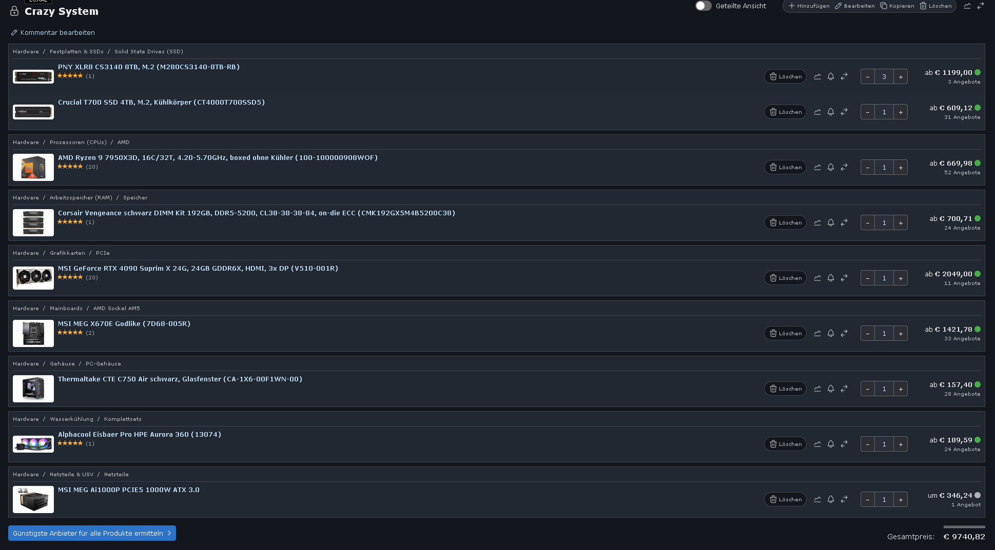Open price chart for MSI RTX 4090 Suprim X
This screenshot has height=550, width=995.
pyautogui.click(x=817, y=278)
